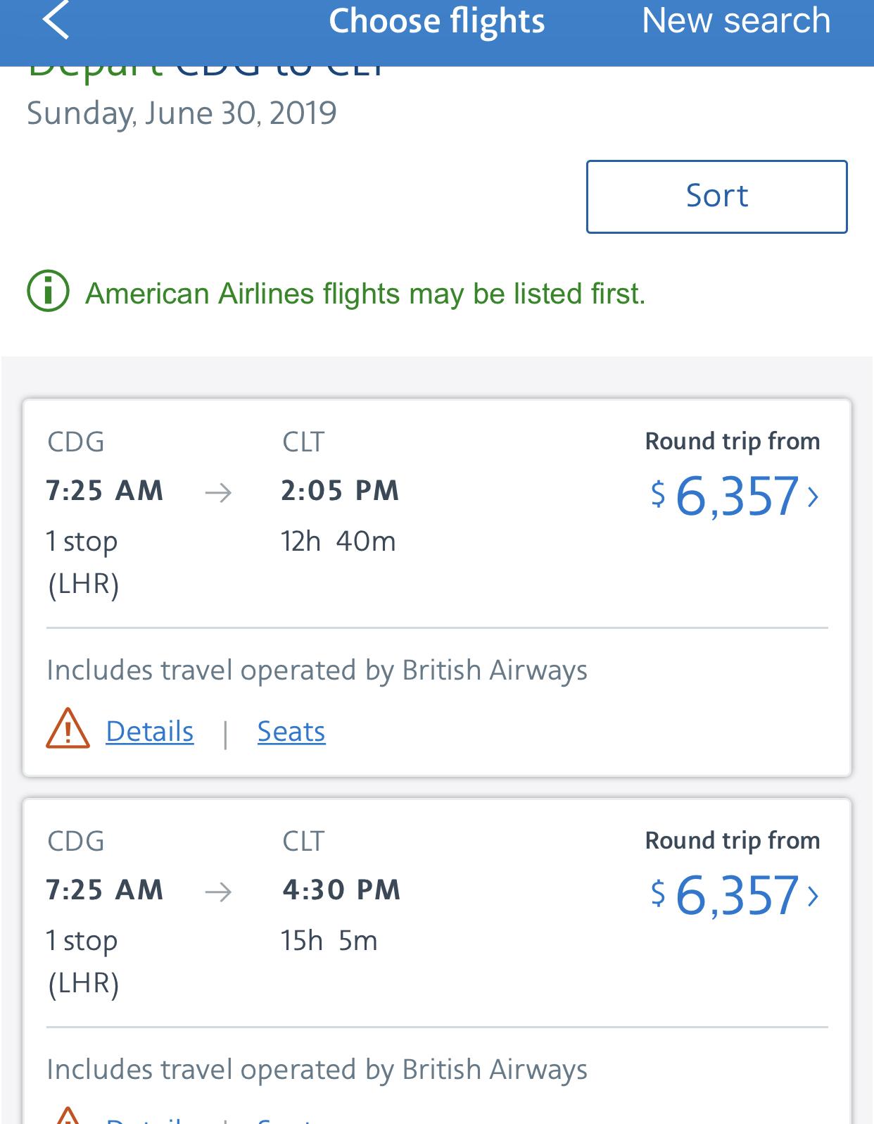Image resolution: width=874 pixels, height=1124 pixels.
Task: Start a New search
Action: [736, 20]
